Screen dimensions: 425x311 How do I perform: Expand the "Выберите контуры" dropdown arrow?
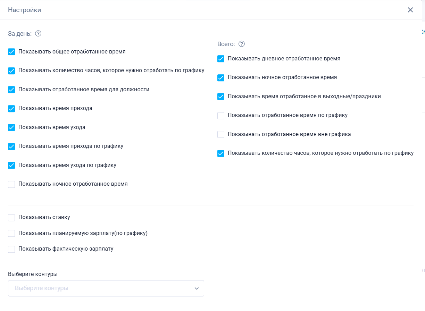coord(197,288)
